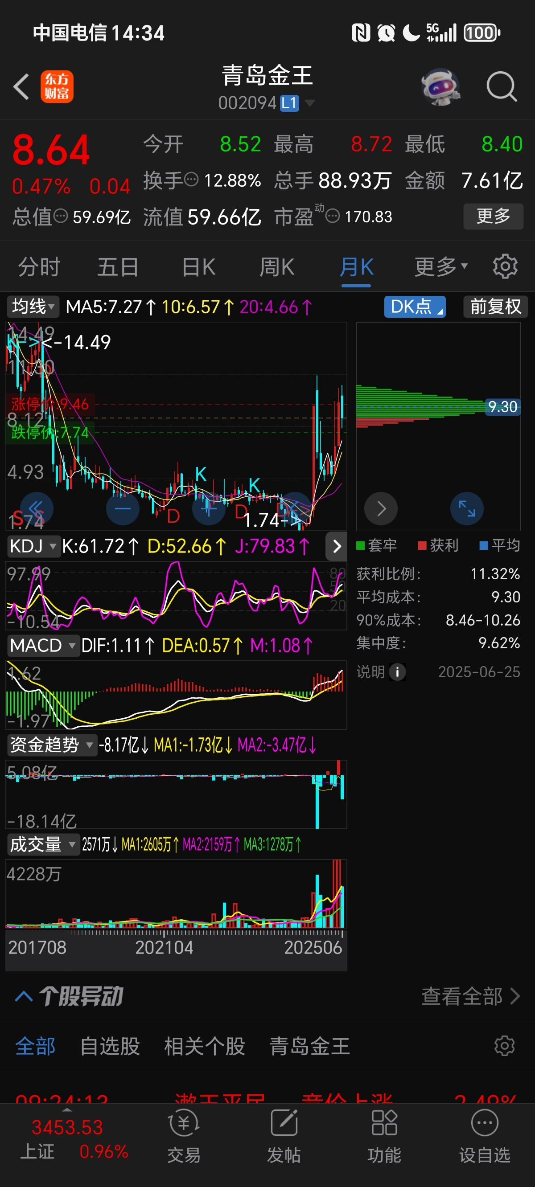Select the 月K chart tab
This screenshot has width=535, height=1187.
click(x=356, y=267)
